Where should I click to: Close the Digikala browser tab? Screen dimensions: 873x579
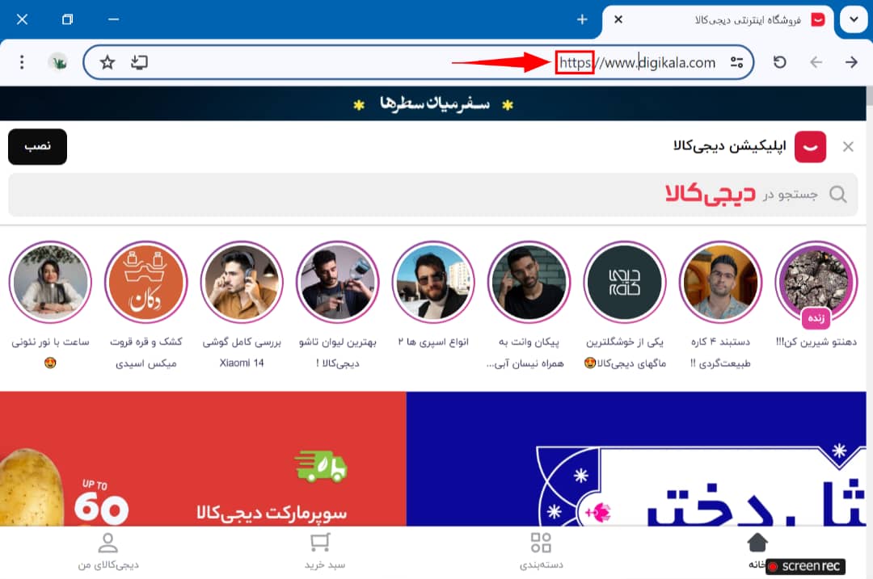[618, 19]
